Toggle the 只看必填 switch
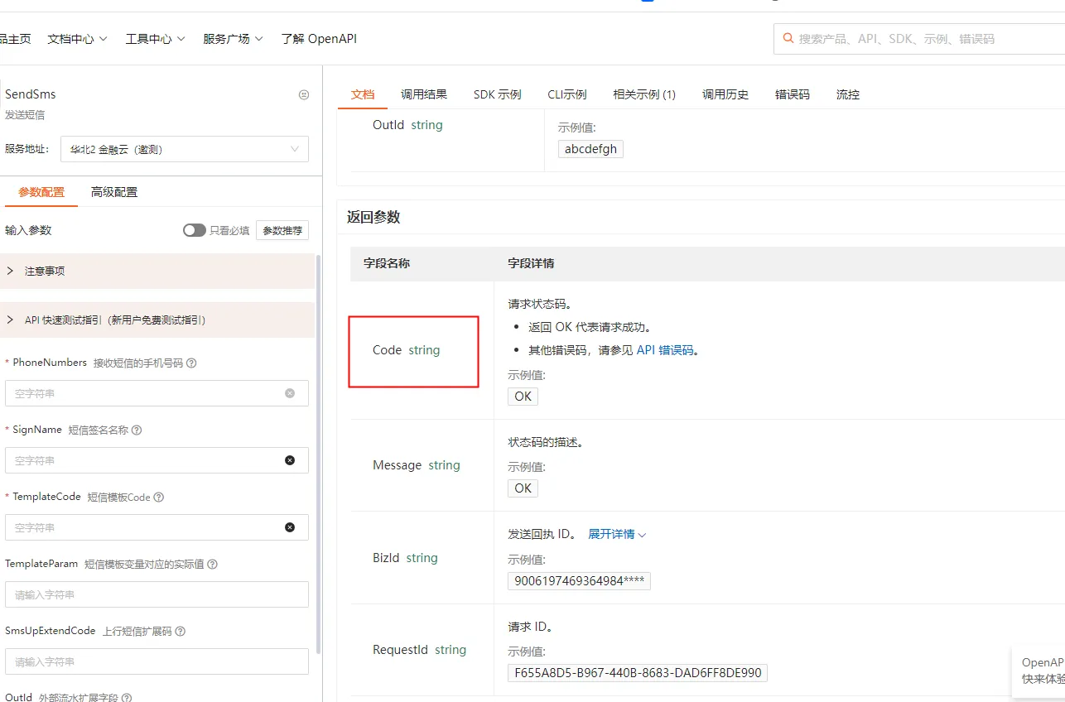The height and width of the screenshot is (702, 1065). [x=195, y=230]
